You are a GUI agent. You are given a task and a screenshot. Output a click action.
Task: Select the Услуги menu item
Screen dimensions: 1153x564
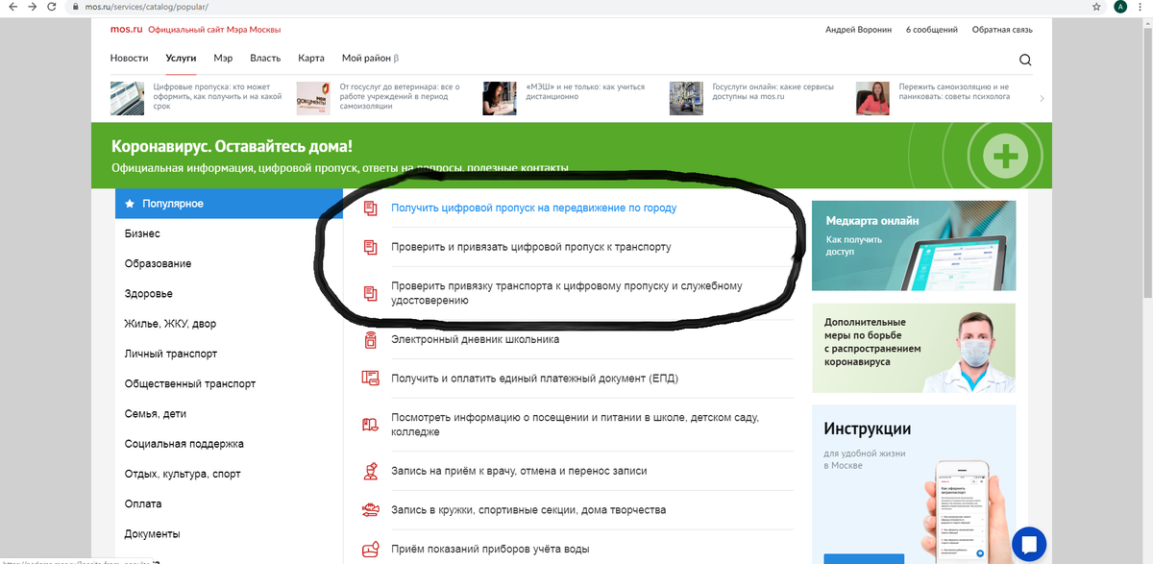click(x=181, y=58)
